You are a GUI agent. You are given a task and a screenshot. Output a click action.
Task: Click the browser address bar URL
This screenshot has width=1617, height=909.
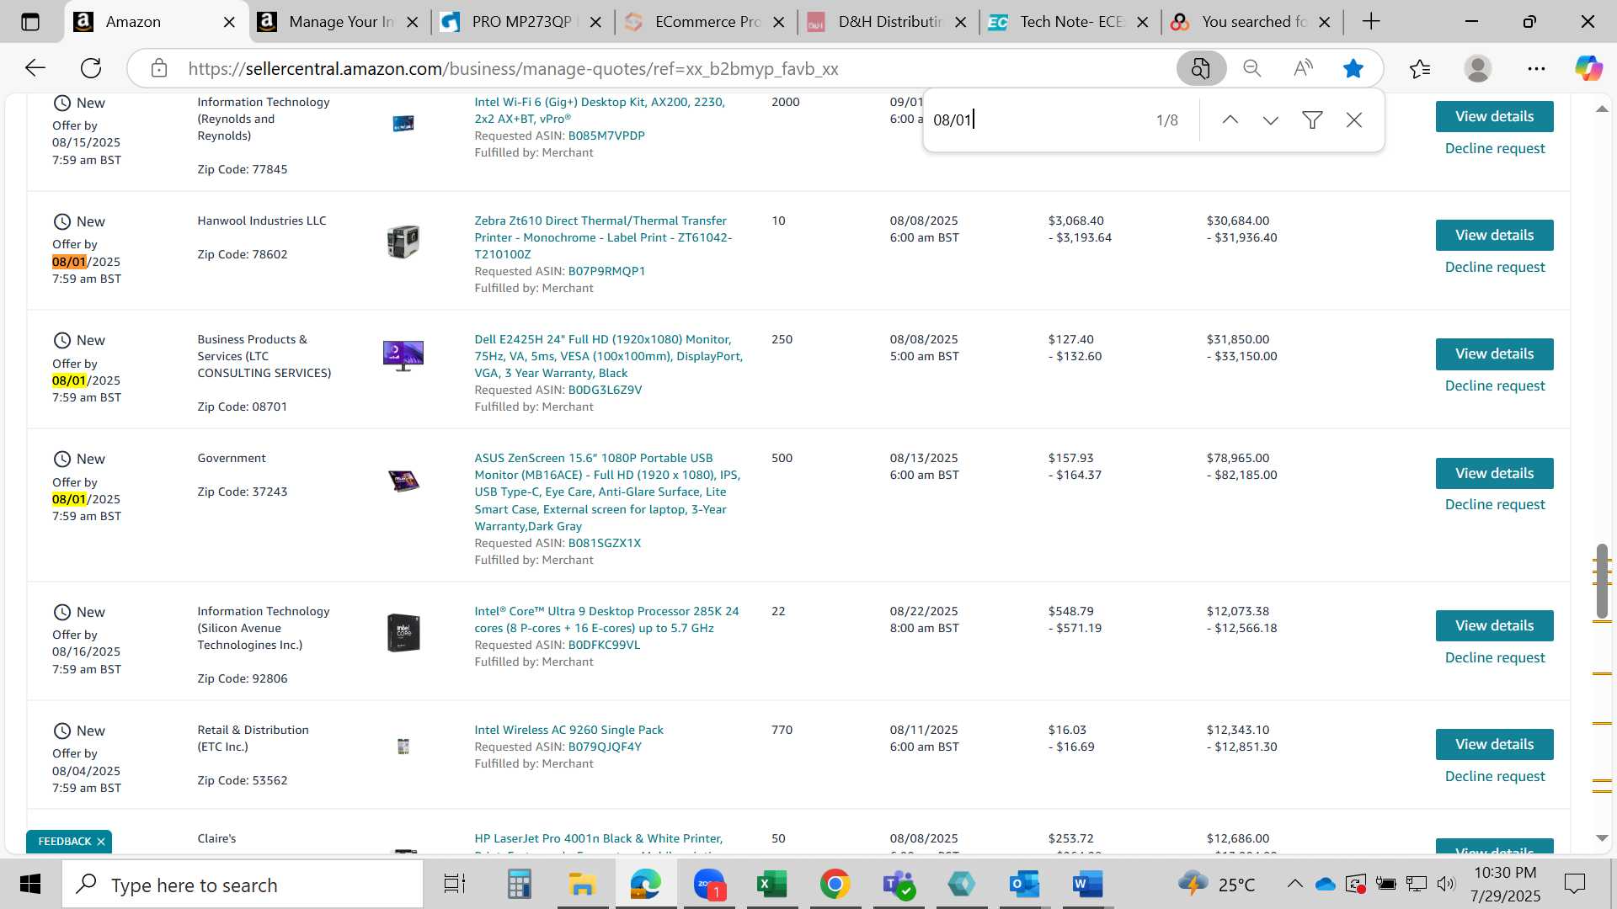(x=513, y=69)
